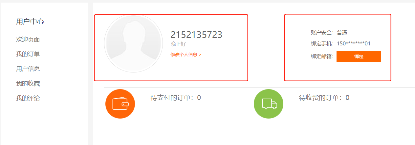Click bound phone number 150********01
This screenshot has width=415, height=145.
pyautogui.click(x=354, y=43)
